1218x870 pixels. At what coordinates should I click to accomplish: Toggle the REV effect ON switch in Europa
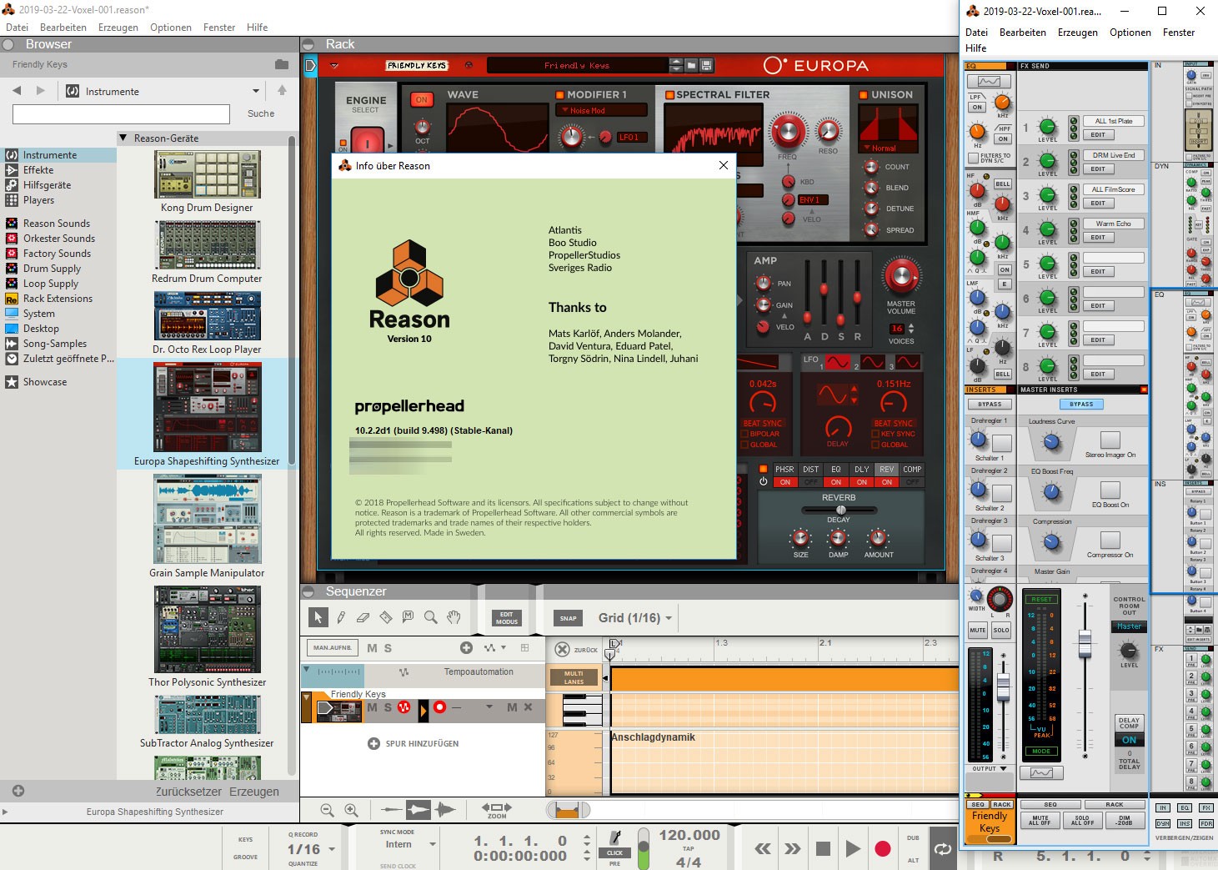pos(887,482)
